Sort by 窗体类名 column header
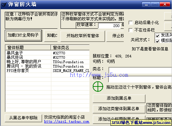This screenshot has height=126, width=172. click(70, 48)
